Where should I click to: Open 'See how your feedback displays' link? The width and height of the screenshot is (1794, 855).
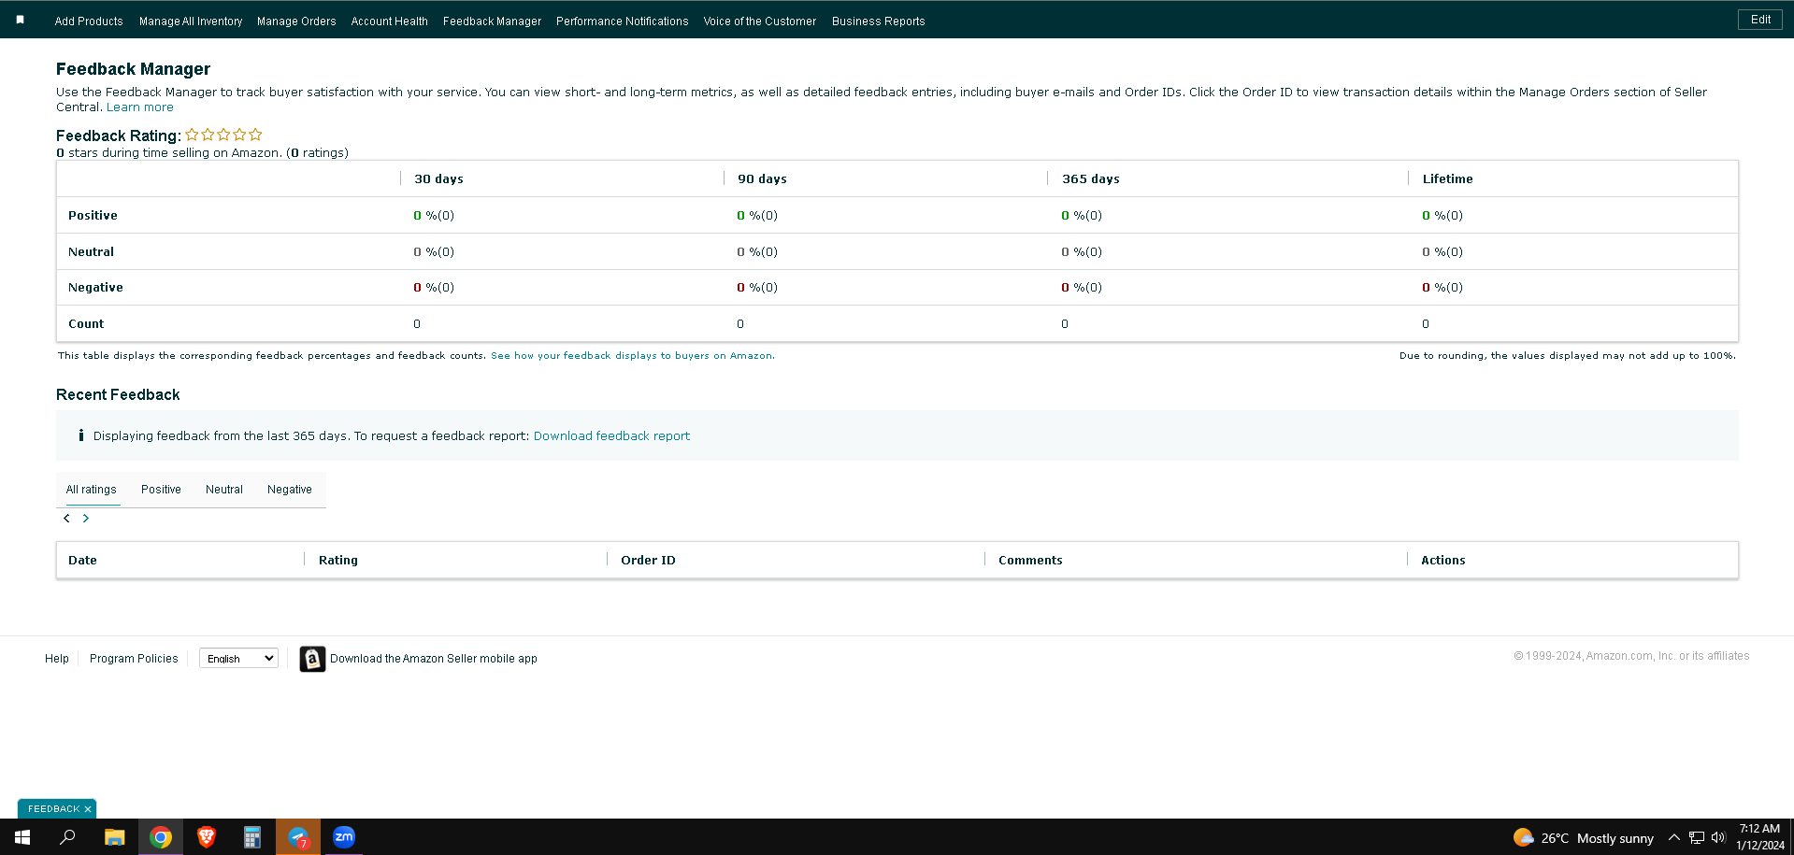(x=633, y=356)
